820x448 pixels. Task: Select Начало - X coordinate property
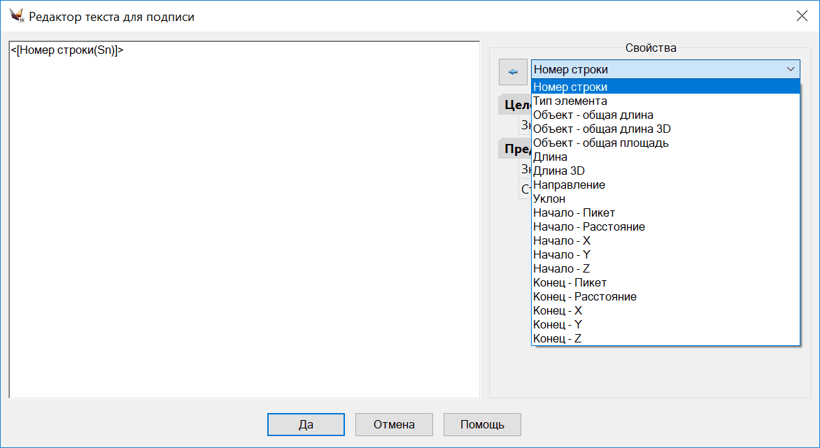[x=562, y=241]
